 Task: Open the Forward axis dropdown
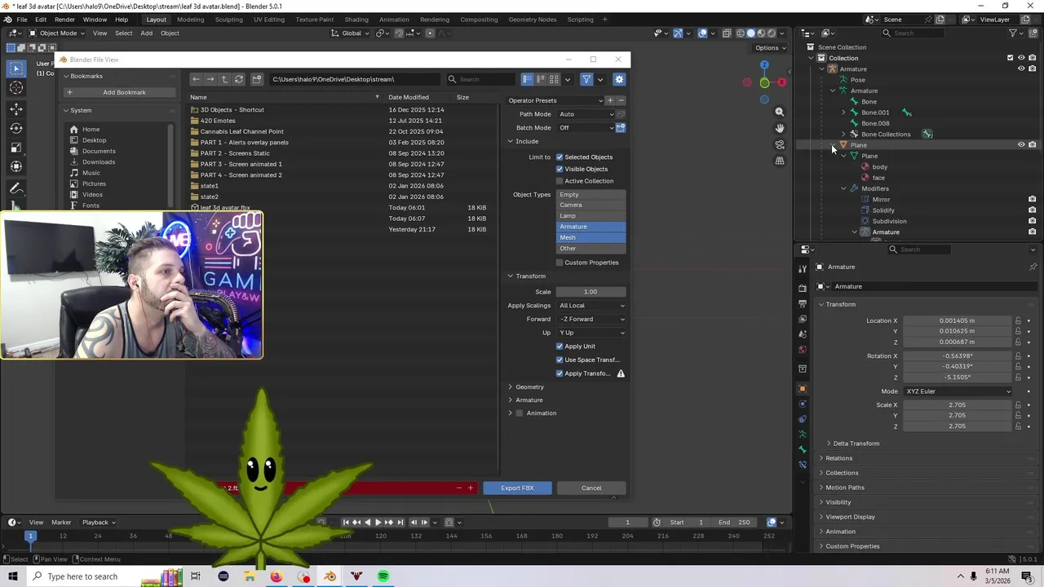(591, 320)
